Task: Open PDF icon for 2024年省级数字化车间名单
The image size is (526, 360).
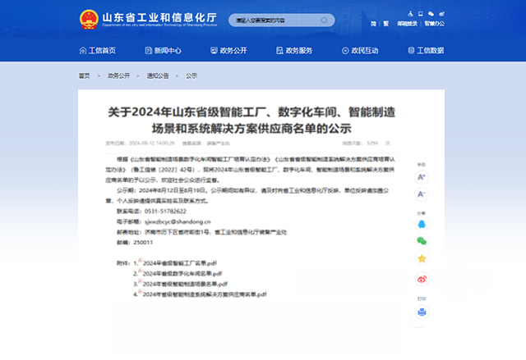Action: tap(141, 271)
